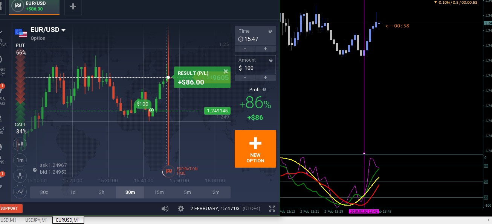This screenshot has width=492, height=224.
Task: Expand the EUR/USD asset dropdown arrow
Action: tap(63, 30)
